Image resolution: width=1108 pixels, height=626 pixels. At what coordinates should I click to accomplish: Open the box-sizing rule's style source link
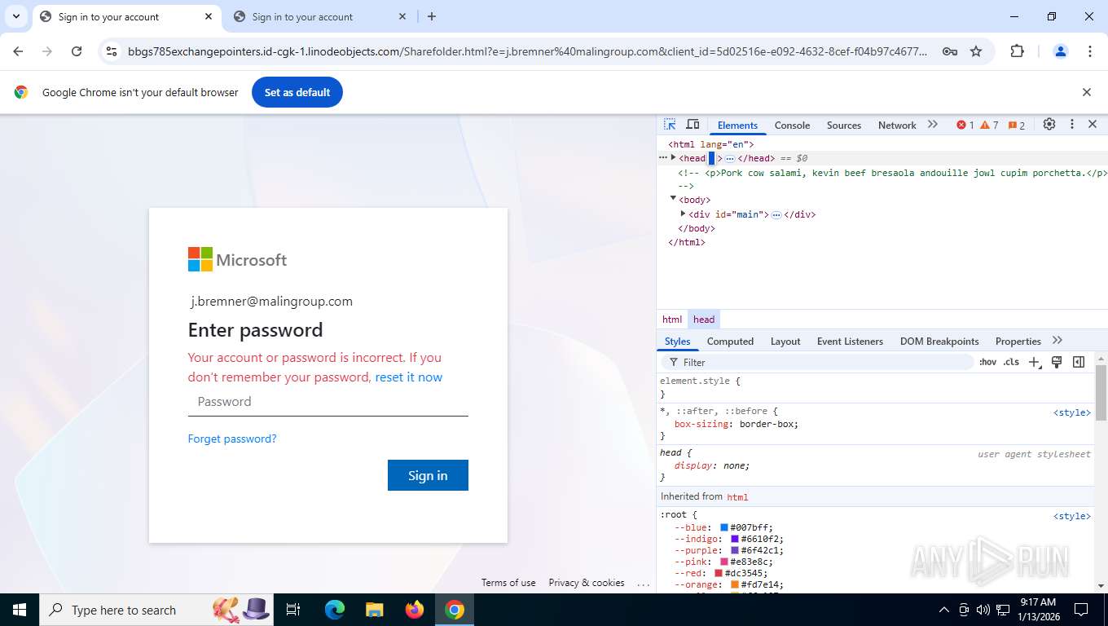(x=1072, y=412)
